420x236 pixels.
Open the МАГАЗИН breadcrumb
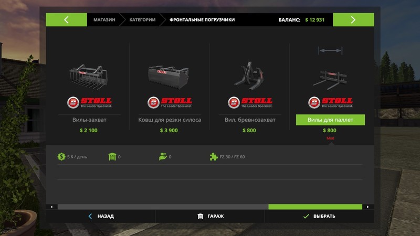click(x=104, y=19)
